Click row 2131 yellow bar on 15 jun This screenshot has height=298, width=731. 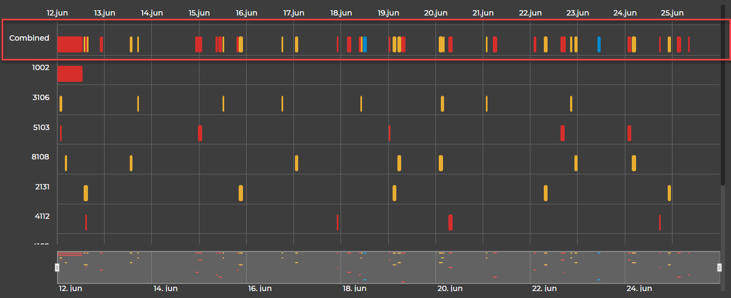tap(241, 193)
